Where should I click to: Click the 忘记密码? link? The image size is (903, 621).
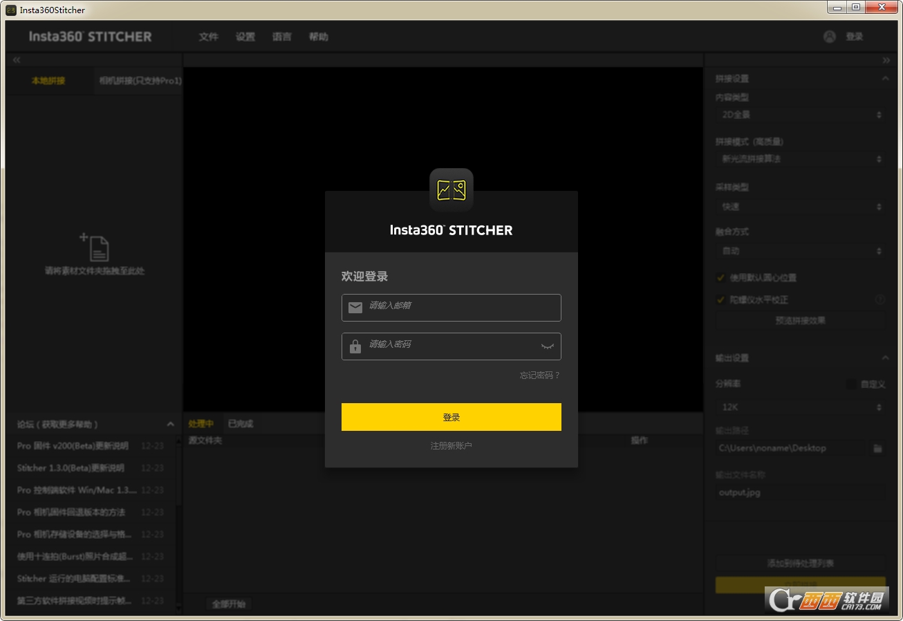click(540, 376)
